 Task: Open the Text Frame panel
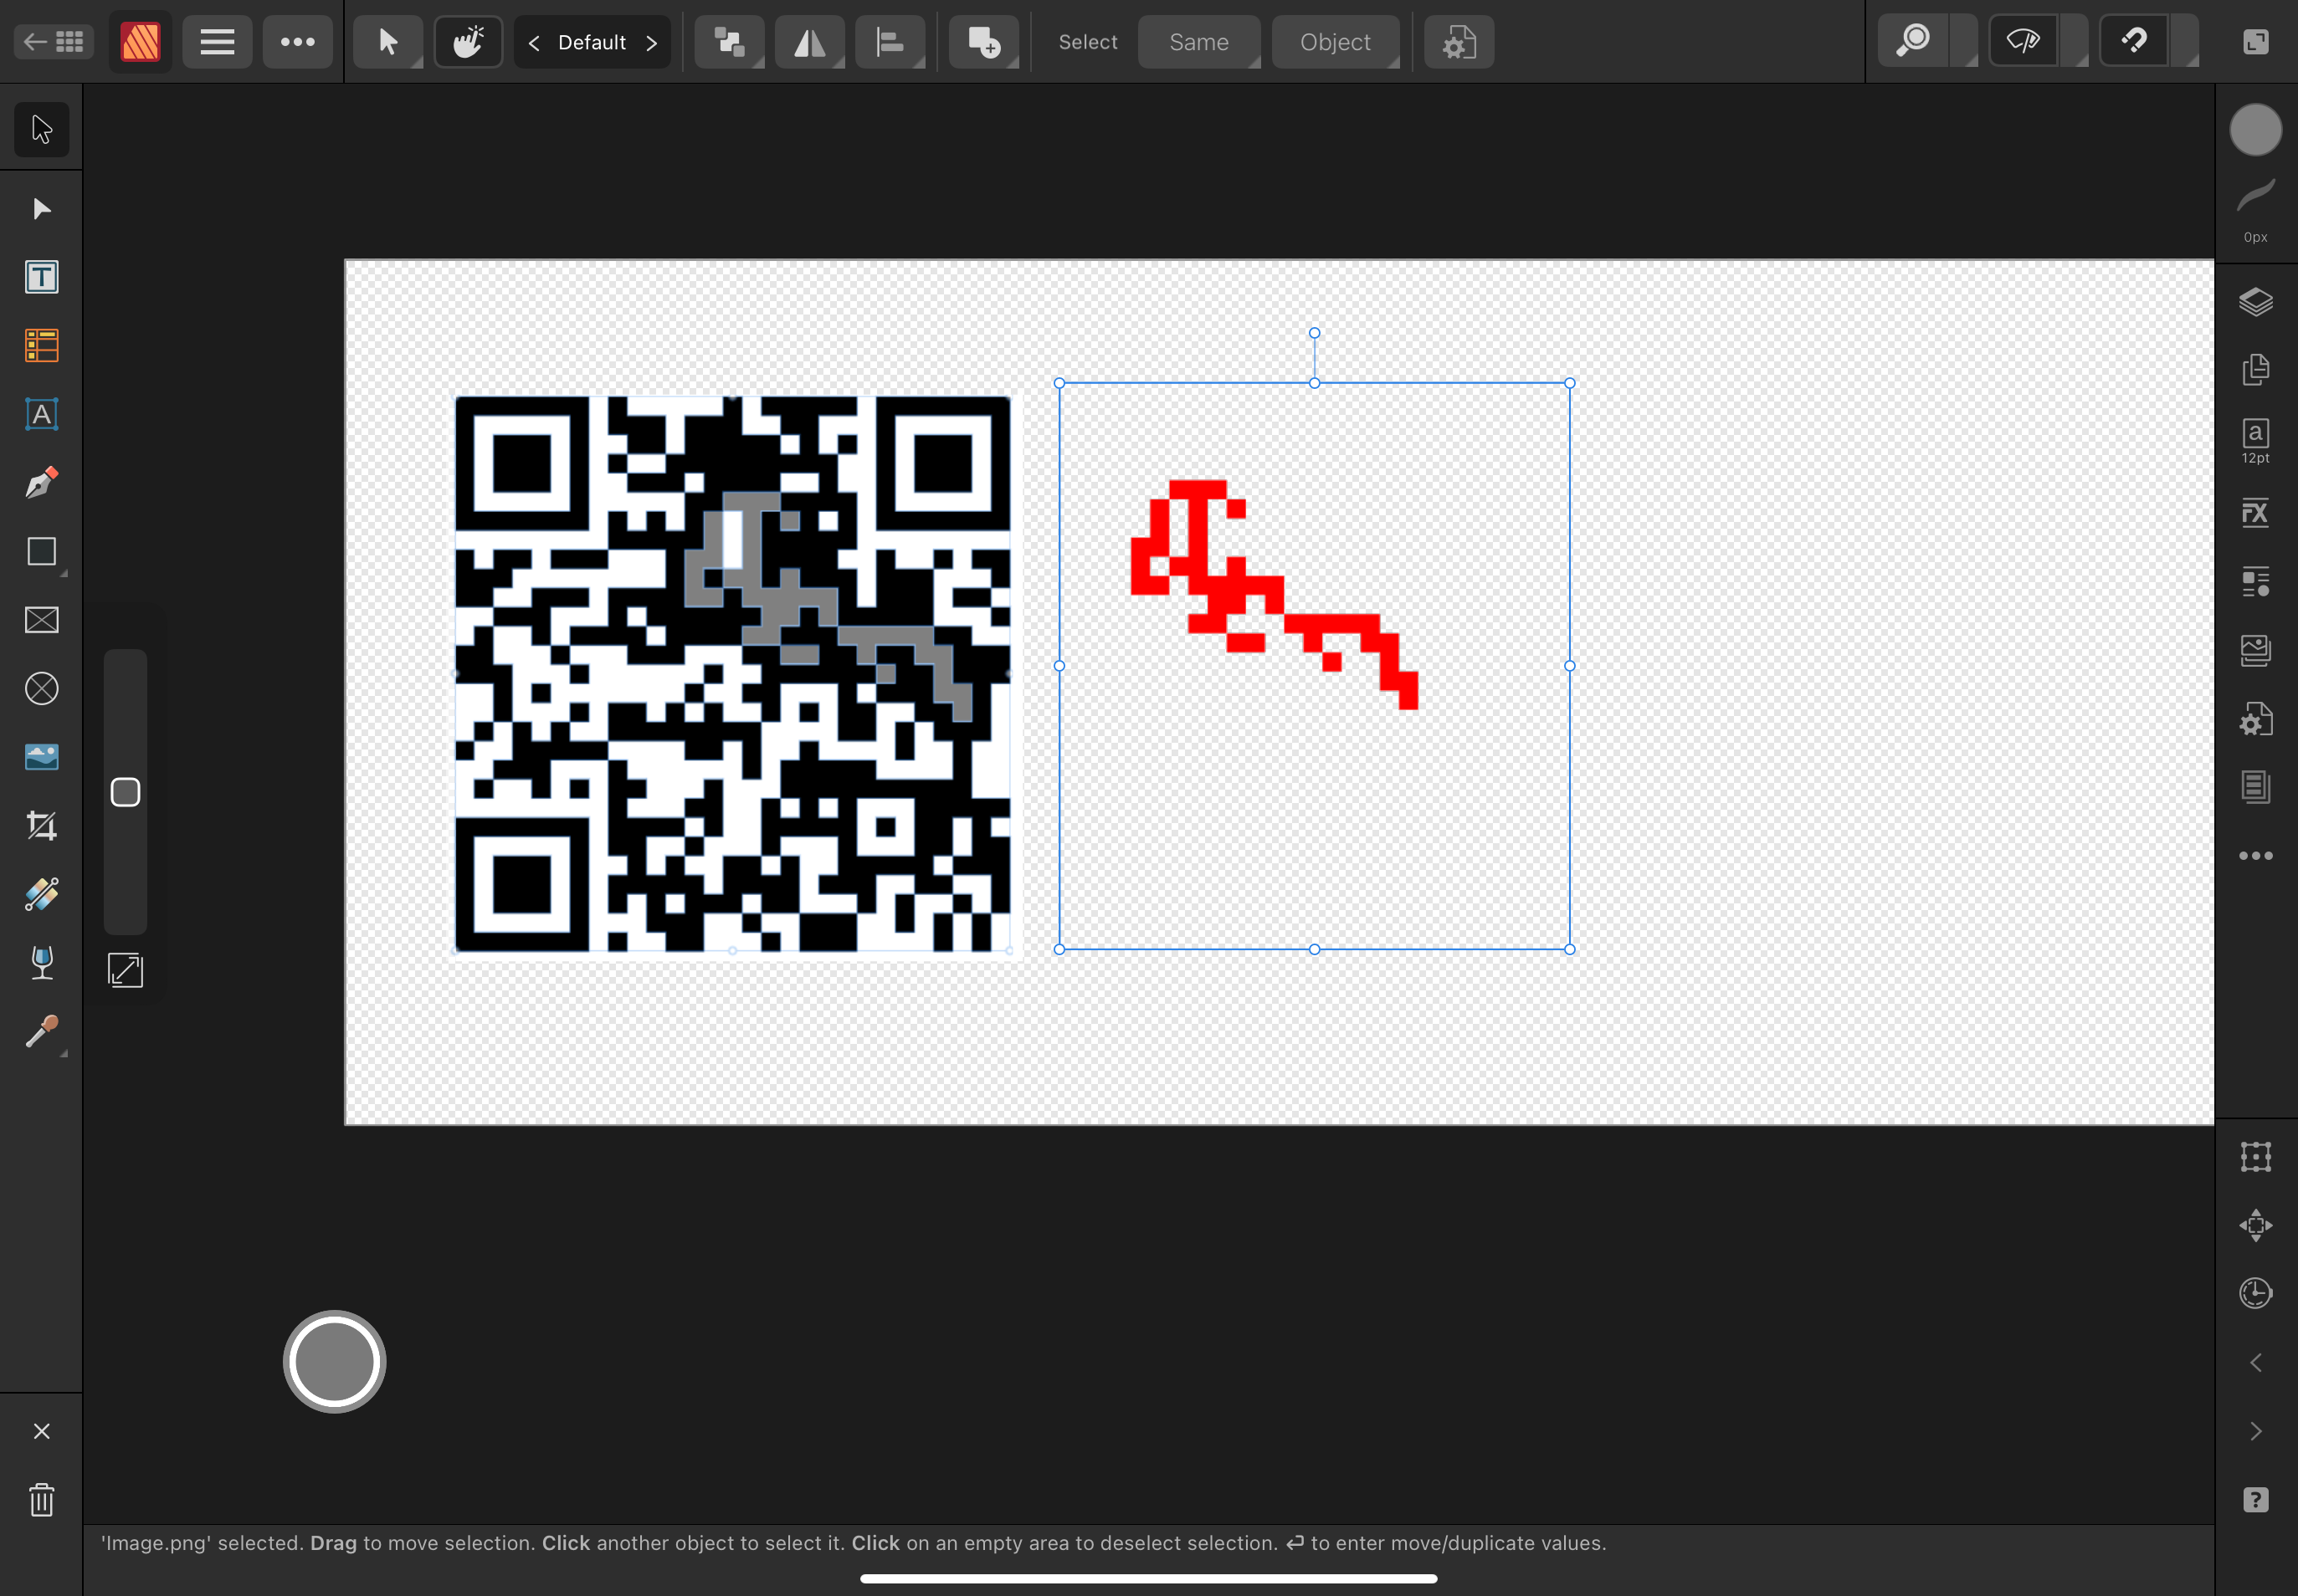click(2255, 786)
